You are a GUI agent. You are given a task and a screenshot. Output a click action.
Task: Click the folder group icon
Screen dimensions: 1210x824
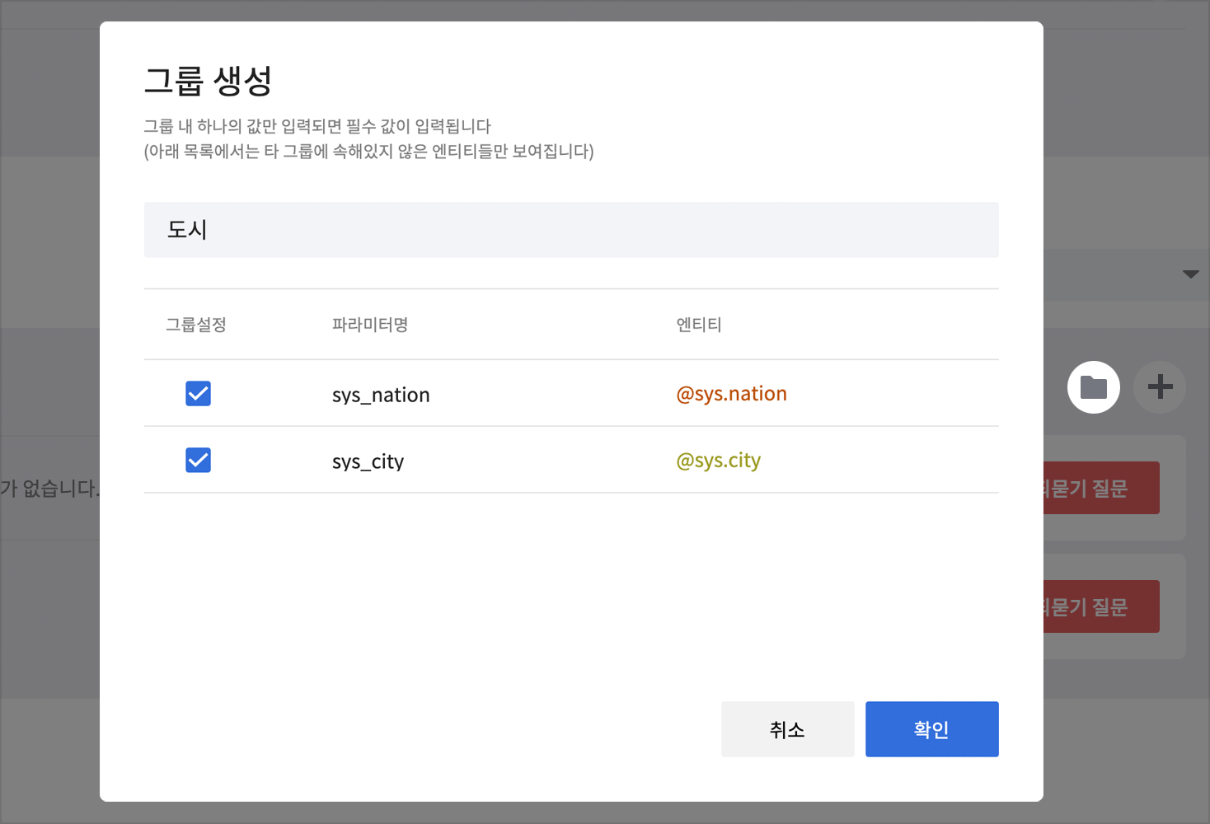1093,387
